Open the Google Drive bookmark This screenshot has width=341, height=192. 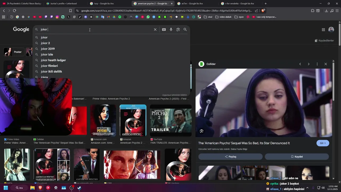tap(114, 17)
